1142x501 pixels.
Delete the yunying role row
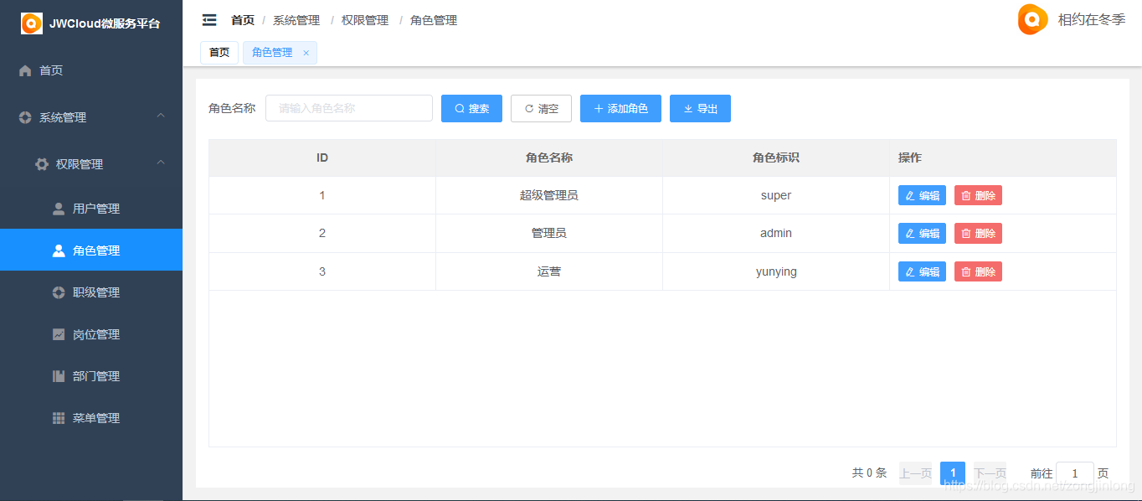978,272
